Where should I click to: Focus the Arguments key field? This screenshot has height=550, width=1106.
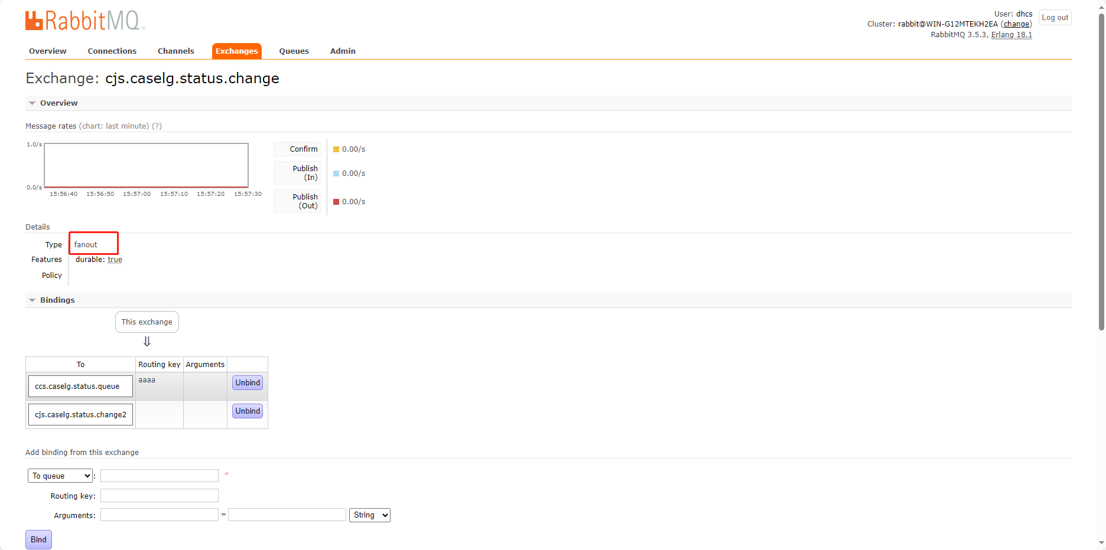point(160,515)
